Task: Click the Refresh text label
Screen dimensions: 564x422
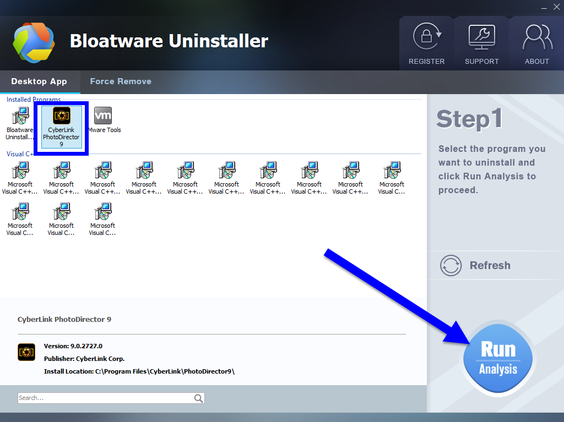Action: click(490, 266)
